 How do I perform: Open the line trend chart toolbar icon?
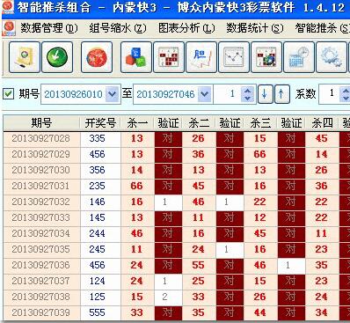click(x=234, y=57)
